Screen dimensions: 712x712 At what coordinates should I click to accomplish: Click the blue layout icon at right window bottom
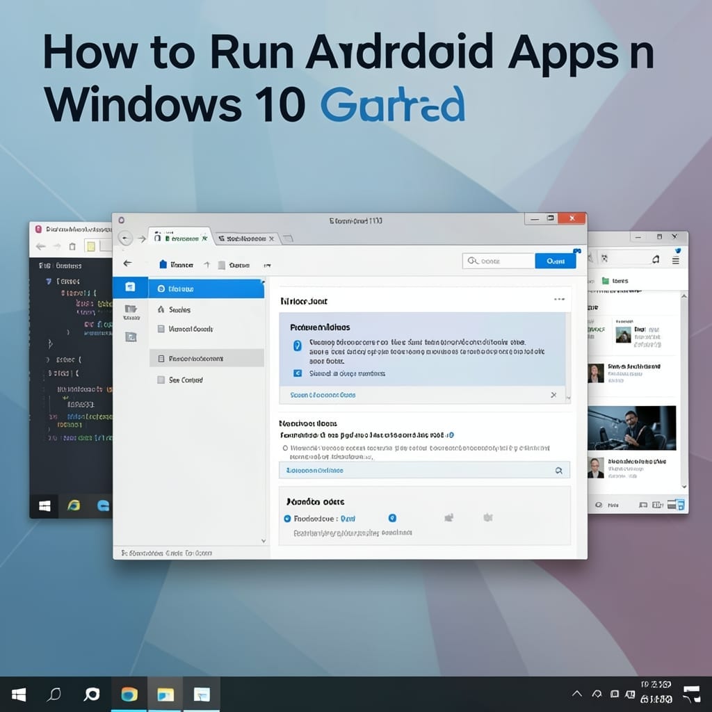point(680,505)
